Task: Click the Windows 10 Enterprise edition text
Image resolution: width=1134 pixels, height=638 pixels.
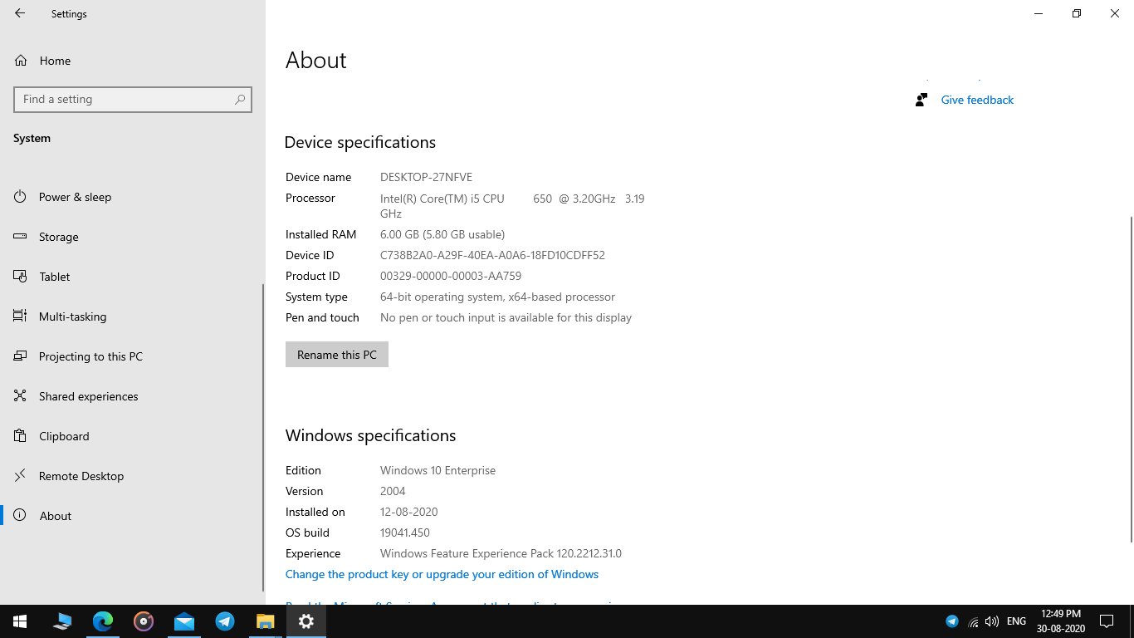Action: point(437,470)
